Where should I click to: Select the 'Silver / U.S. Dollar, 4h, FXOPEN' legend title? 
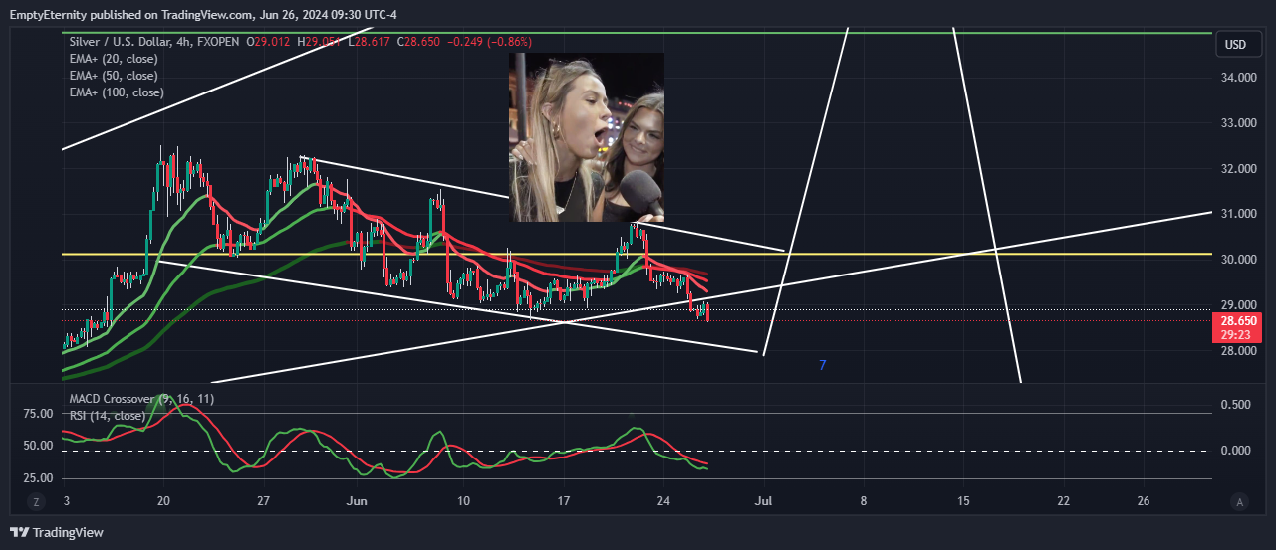point(152,42)
